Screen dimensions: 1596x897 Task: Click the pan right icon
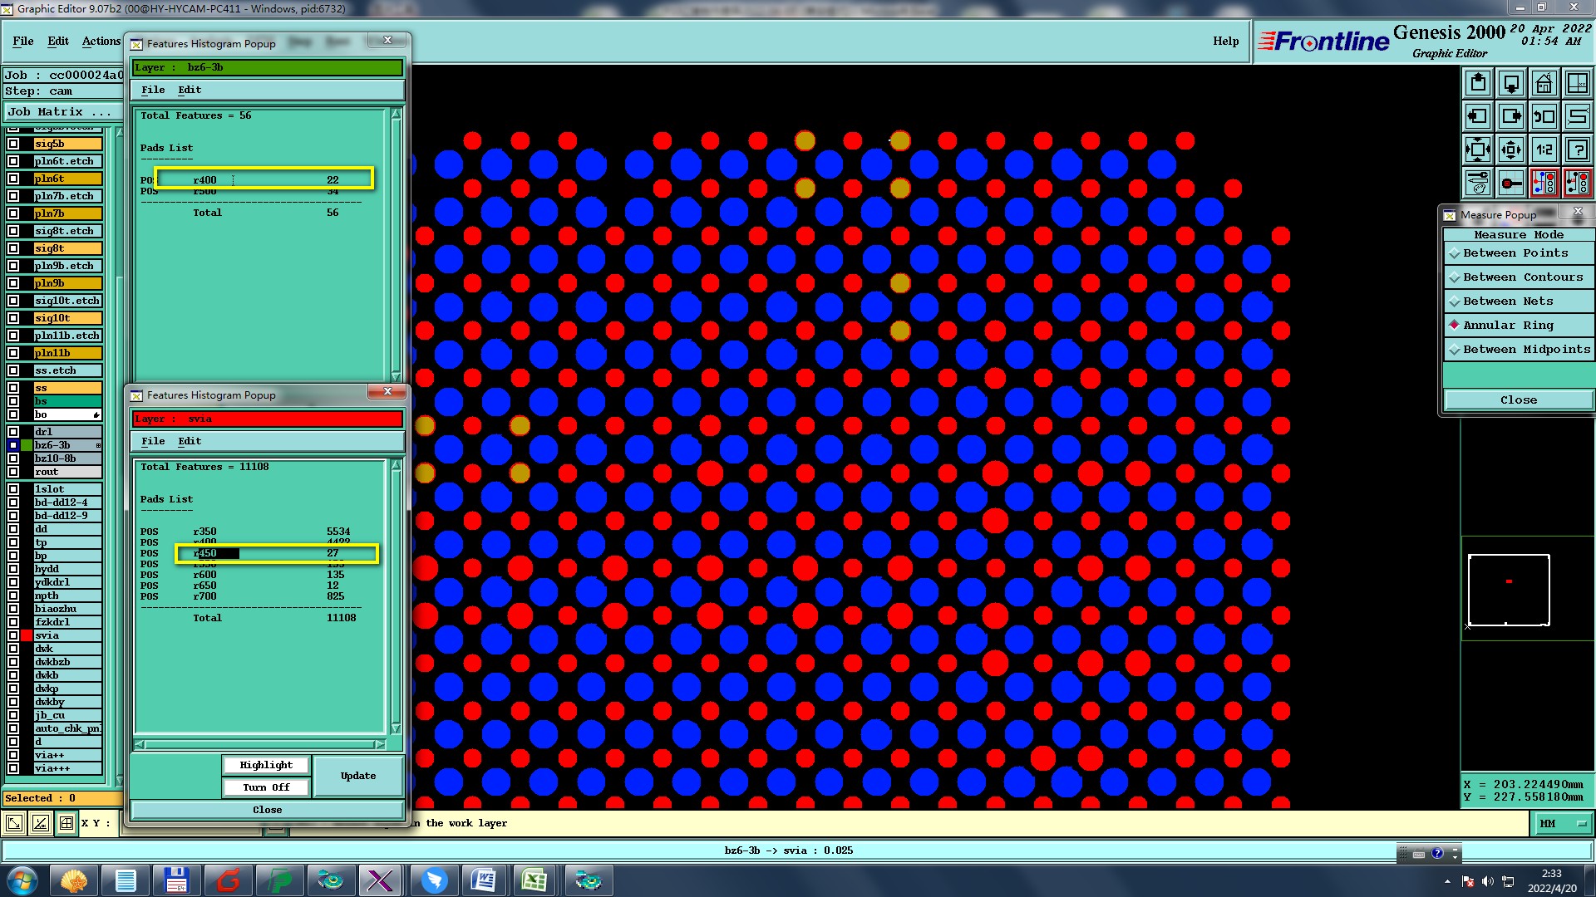[1511, 116]
